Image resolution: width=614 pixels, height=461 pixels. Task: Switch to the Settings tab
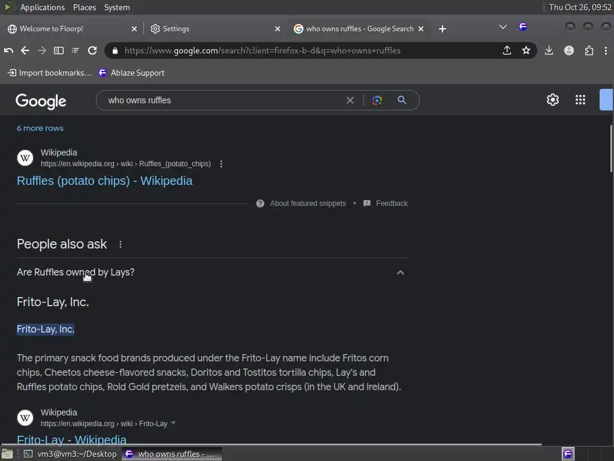[215, 29]
